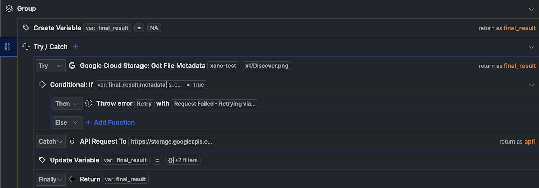Click the Google Cloud Storage G icon

[x=72, y=66]
